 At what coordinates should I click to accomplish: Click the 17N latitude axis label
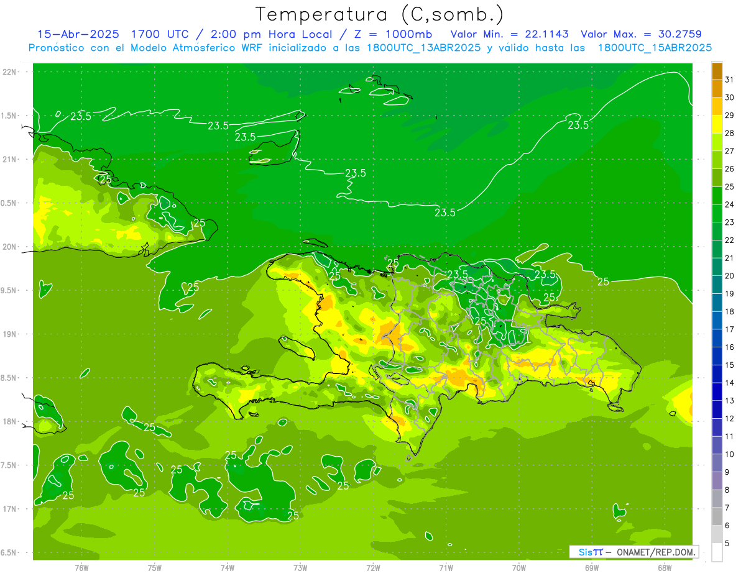point(11,509)
